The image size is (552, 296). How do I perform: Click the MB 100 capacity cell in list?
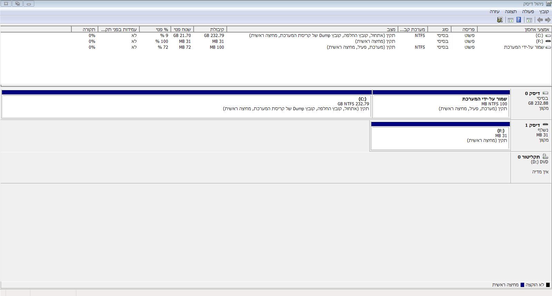[217, 47]
